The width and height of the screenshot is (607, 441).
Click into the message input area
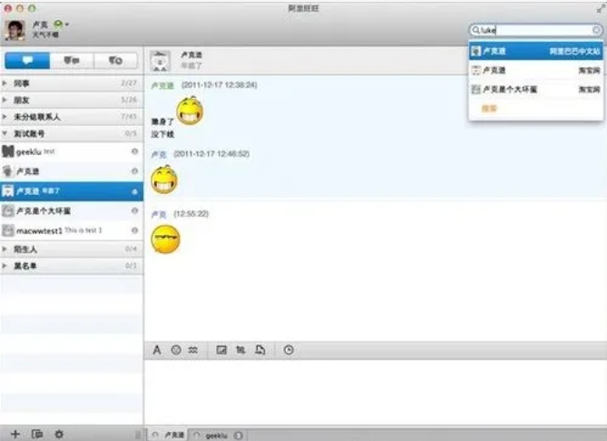coord(375,393)
